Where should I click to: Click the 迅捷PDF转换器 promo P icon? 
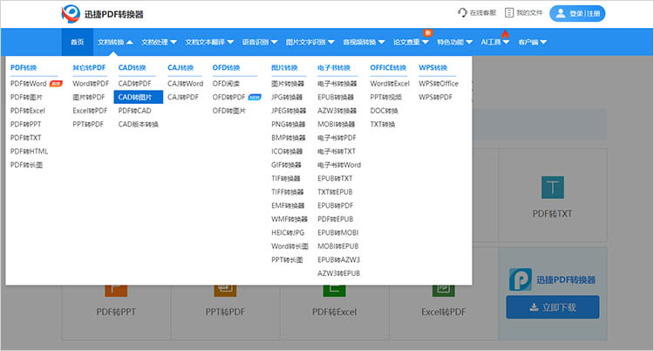[520, 279]
